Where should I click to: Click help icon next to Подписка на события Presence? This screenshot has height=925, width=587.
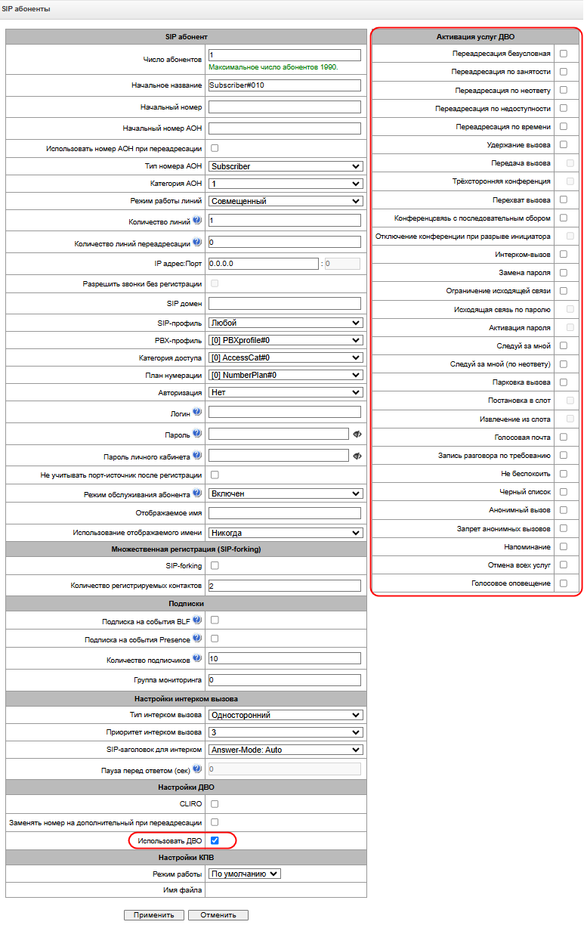point(197,639)
